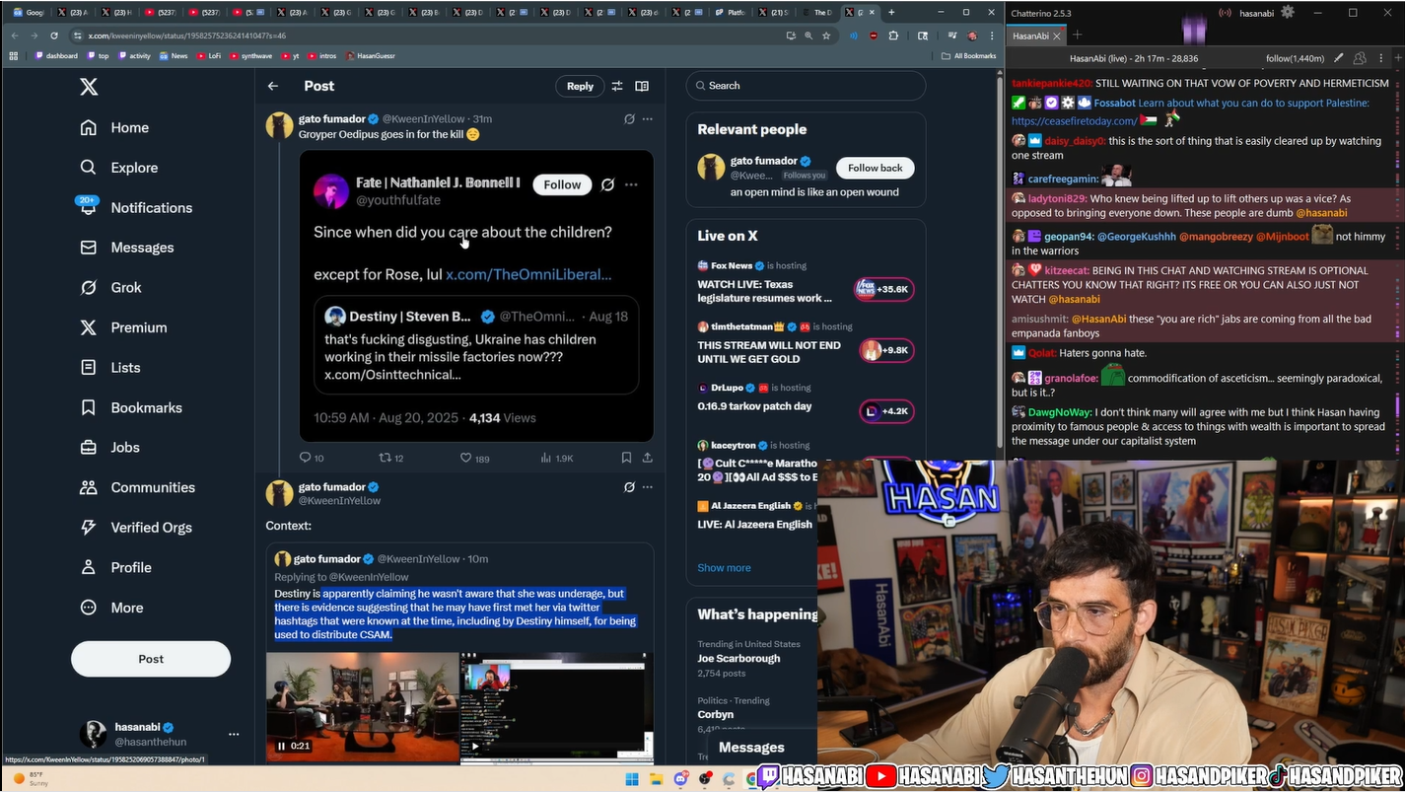Open Communities in X sidebar
The width and height of the screenshot is (1405, 792).
[137, 487]
